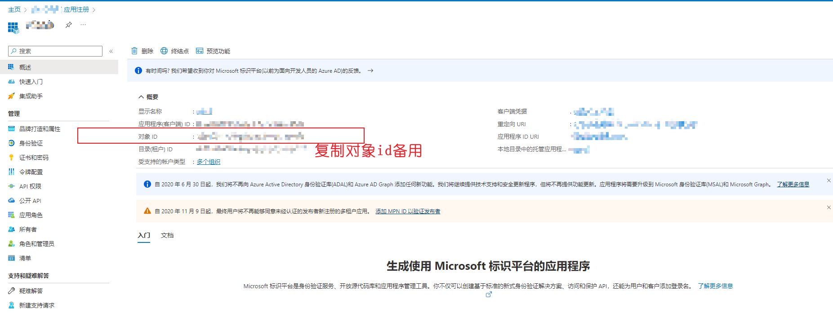Click the blurred 重定向 URI value link
The height and width of the screenshot is (321, 833).
click(636, 124)
